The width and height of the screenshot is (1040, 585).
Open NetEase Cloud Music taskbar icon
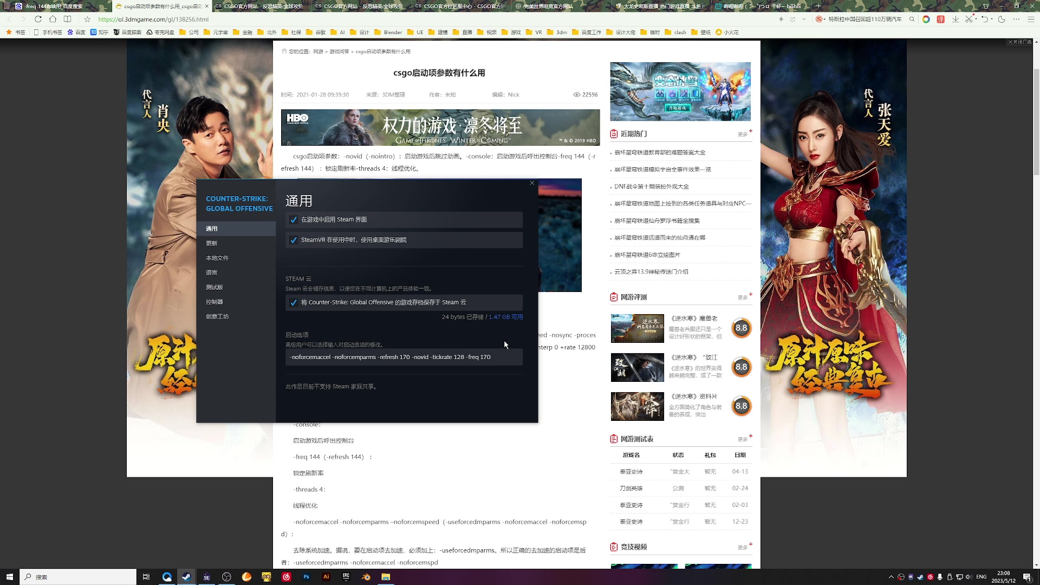pyautogui.click(x=286, y=577)
